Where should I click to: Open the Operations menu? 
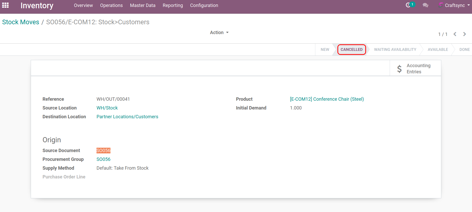coord(111,5)
